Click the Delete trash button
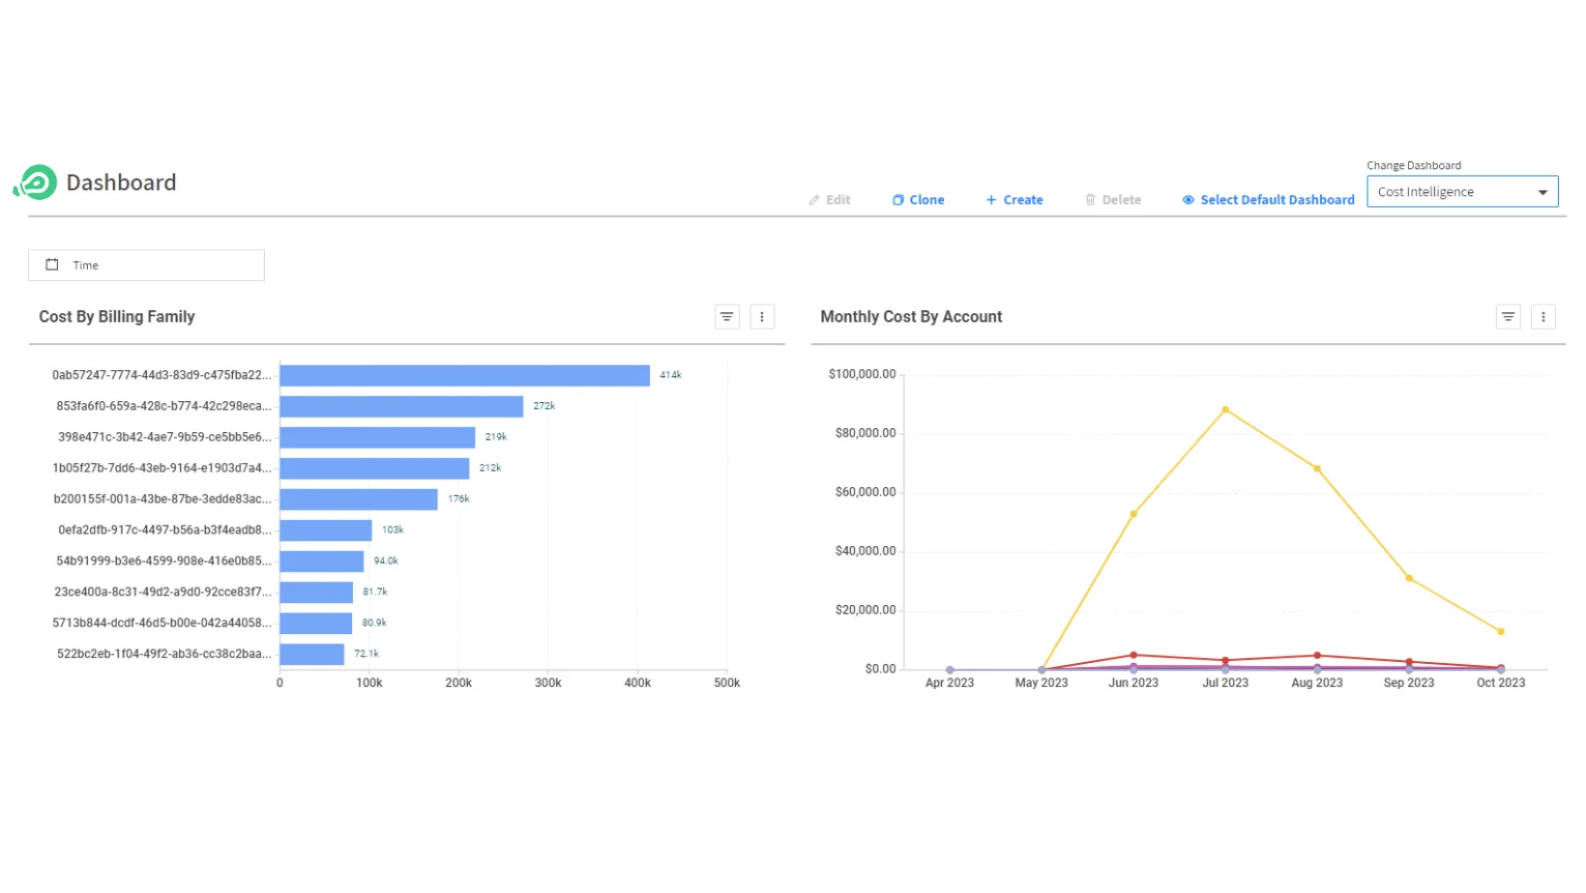The width and height of the screenshot is (1586, 893). coord(1113,200)
